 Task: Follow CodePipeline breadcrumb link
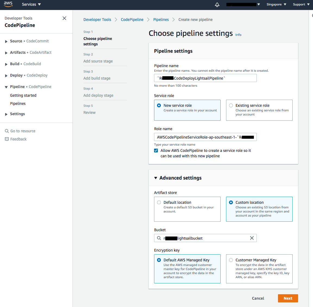pyautogui.click(x=132, y=20)
